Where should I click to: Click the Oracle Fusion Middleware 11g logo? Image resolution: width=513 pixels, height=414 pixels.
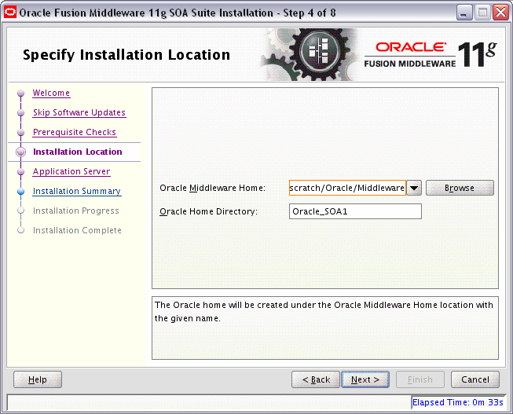pyautogui.click(x=431, y=55)
